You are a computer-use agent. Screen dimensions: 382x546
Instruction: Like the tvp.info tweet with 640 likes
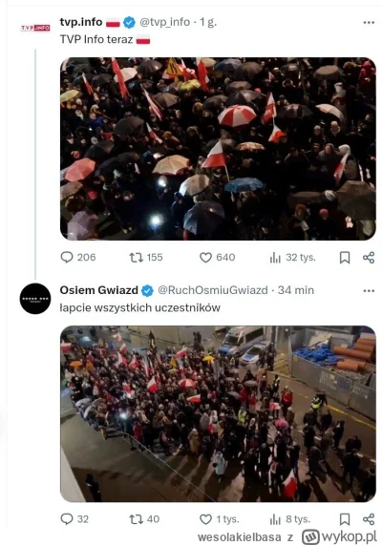pos(217,258)
